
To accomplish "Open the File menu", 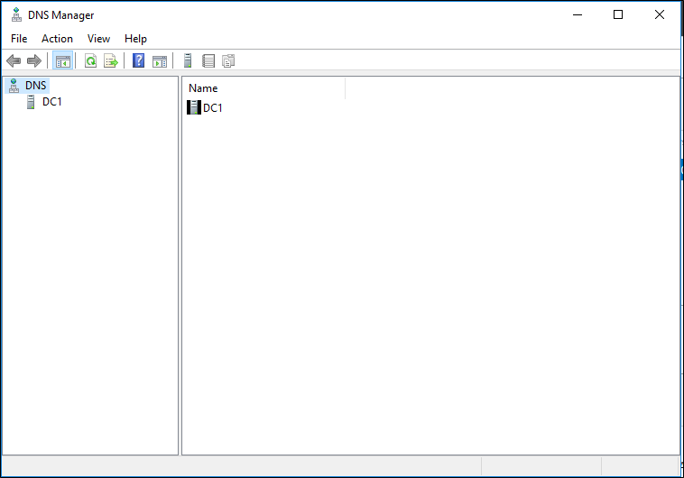I will point(19,39).
